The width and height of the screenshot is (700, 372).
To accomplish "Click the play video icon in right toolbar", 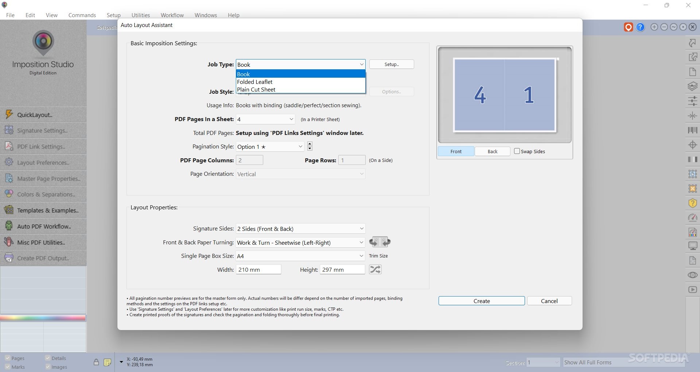I will [692, 290].
